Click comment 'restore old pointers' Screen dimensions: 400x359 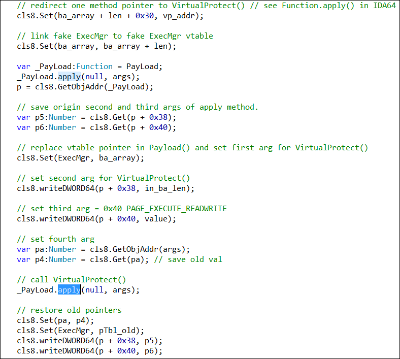(x=69, y=310)
